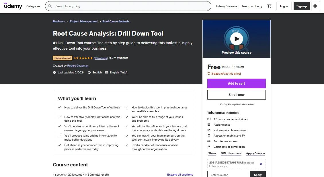
Task: Open Udemy Business link
Action: pos(227,6)
